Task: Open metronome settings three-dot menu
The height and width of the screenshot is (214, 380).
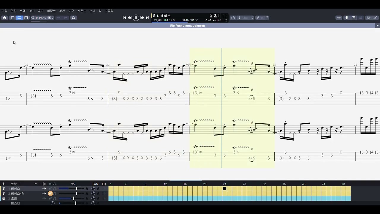Action: (219, 16)
